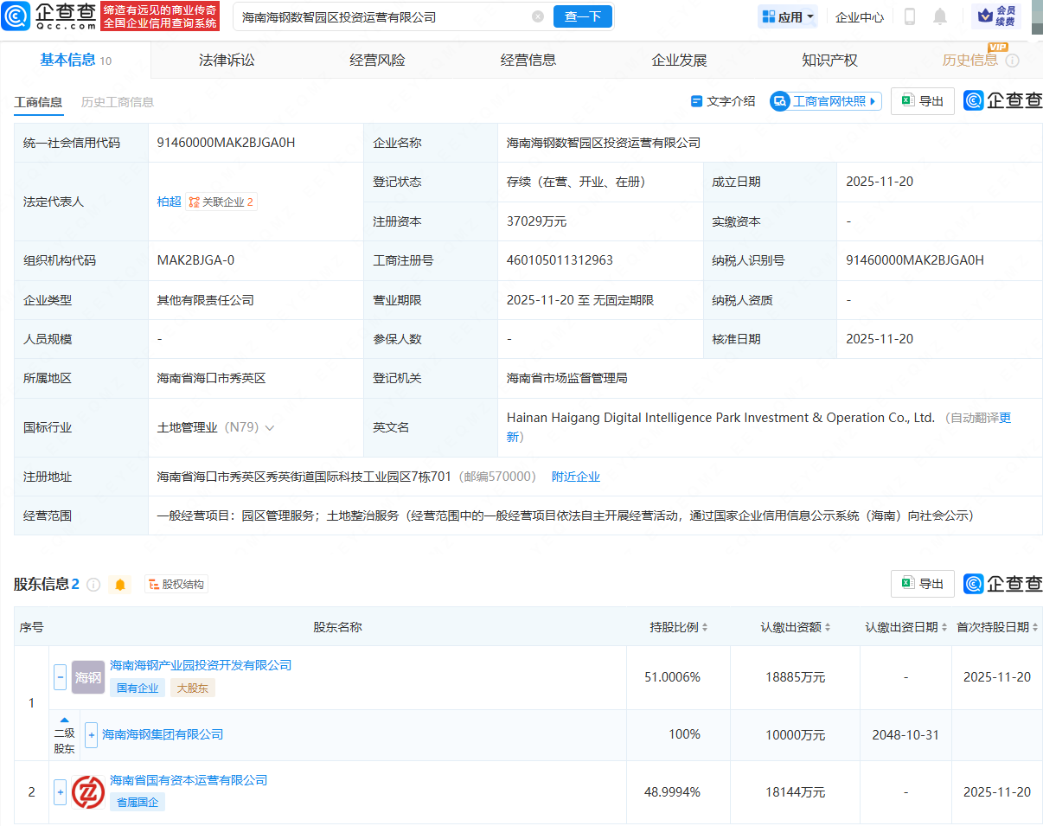1043x826 pixels.
Task: Open the info icon beside 股东信息
Action: (x=93, y=585)
